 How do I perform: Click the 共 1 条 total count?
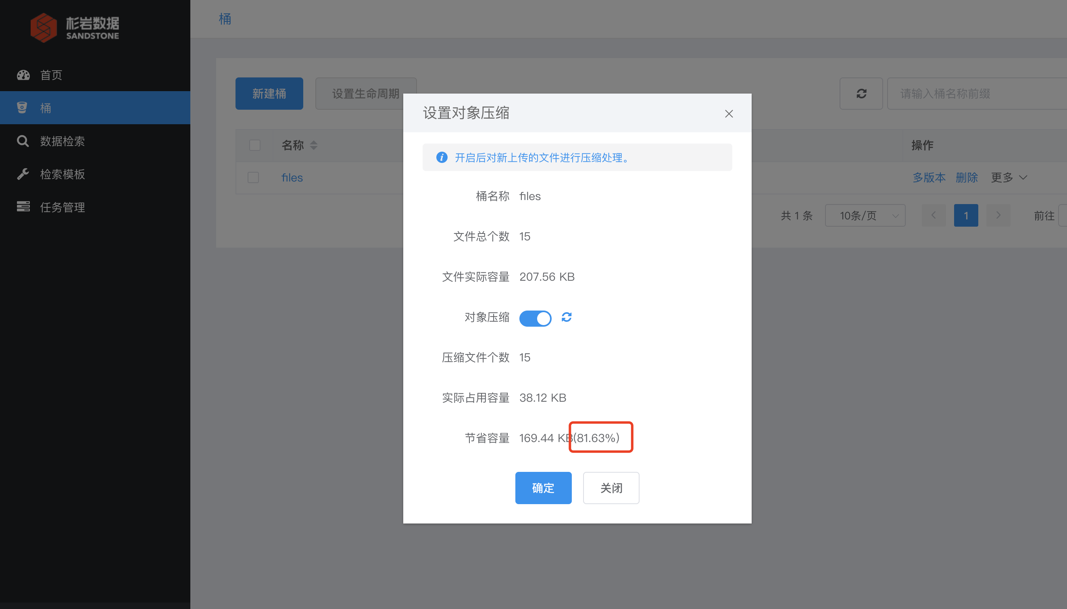click(x=796, y=216)
